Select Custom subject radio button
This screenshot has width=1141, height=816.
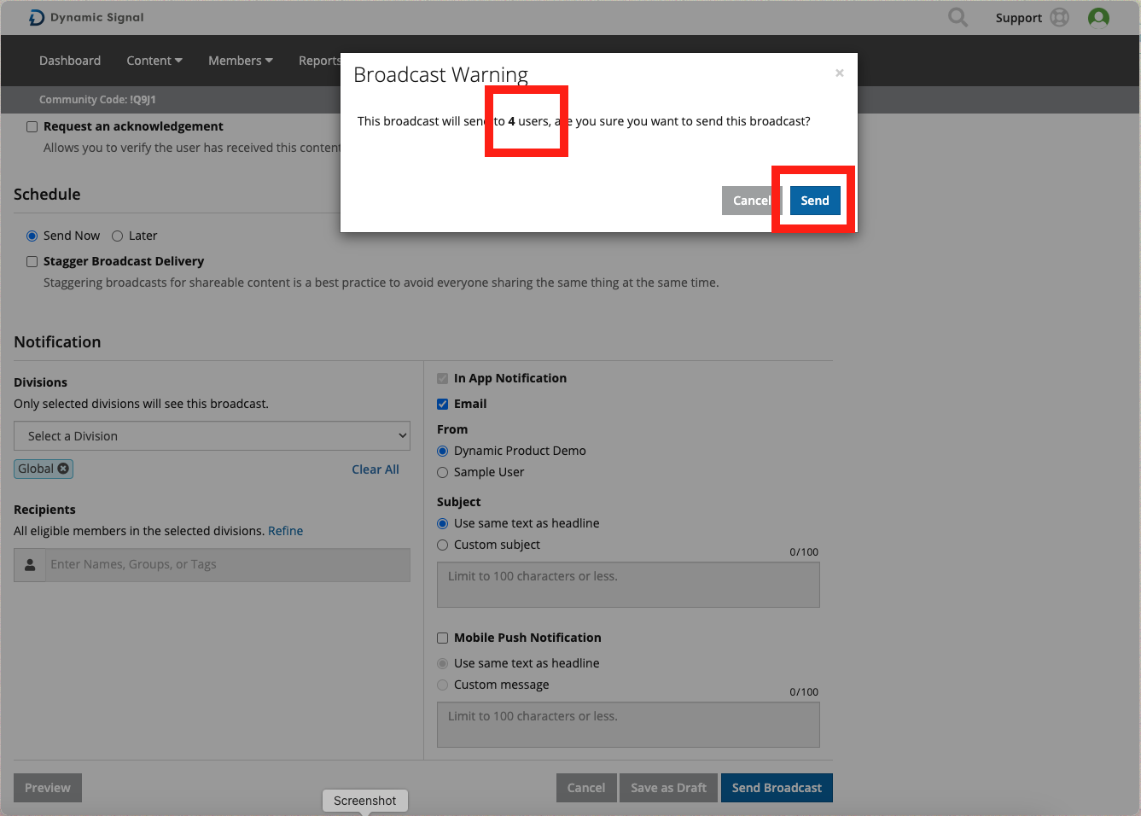[x=442, y=545]
